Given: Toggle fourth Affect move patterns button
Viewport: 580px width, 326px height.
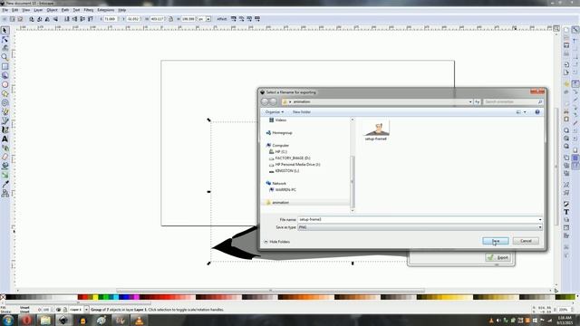Looking at the screenshot, I should 257,19.
